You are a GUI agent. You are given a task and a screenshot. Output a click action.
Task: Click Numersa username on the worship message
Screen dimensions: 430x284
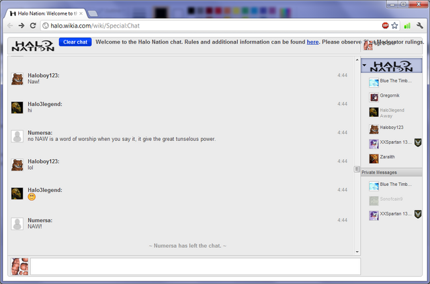40,133
